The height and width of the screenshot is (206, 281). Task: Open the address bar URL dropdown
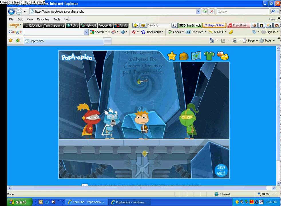pos(198,11)
